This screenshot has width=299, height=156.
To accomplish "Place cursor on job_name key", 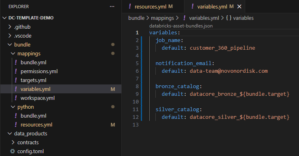I will point(168,40).
